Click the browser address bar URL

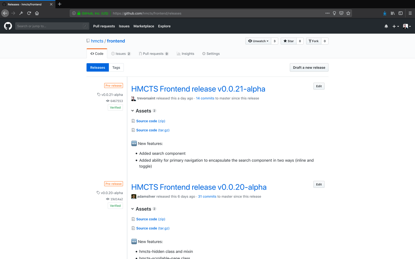[147, 13]
